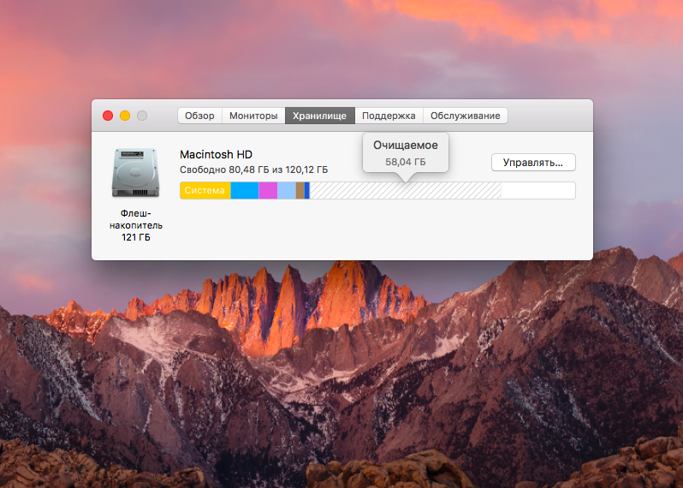
Task: Click the Macintosh HD drive icon
Action: [135, 173]
